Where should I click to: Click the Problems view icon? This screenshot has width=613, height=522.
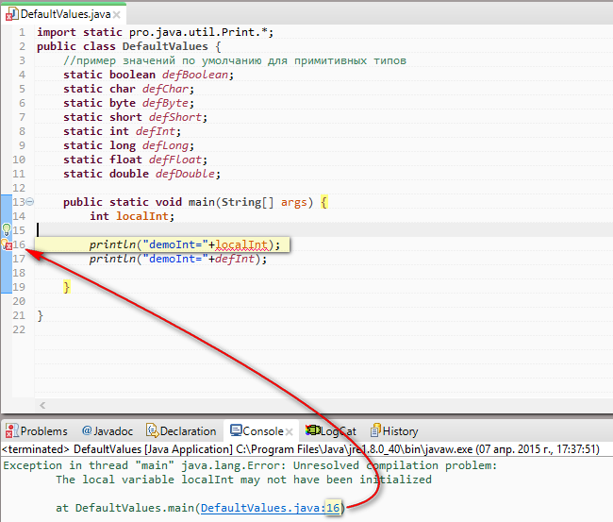pyautogui.click(x=11, y=431)
